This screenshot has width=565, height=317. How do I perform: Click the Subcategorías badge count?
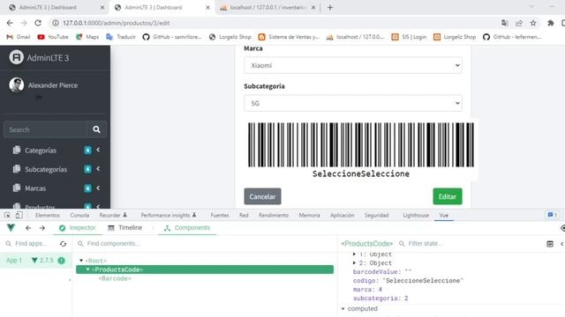point(87,169)
